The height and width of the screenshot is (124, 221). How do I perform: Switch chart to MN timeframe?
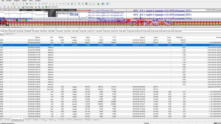[x=64, y=4]
